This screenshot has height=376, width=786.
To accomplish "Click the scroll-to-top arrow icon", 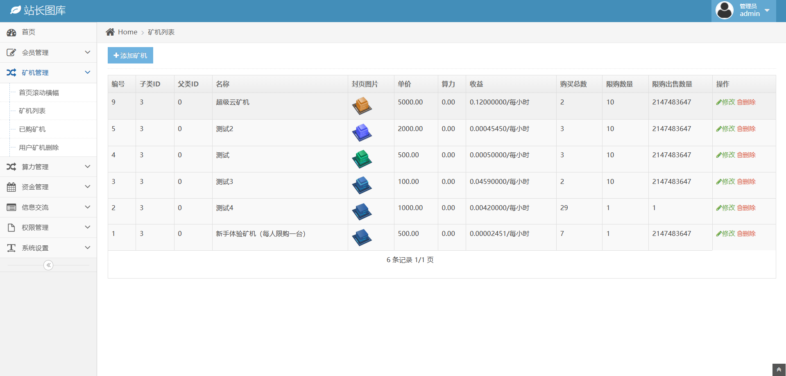I will coord(779,369).
